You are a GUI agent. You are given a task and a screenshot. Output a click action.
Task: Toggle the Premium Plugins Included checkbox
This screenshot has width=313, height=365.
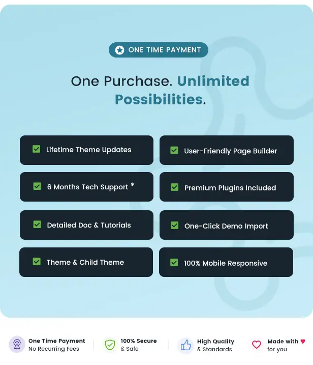tap(174, 187)
